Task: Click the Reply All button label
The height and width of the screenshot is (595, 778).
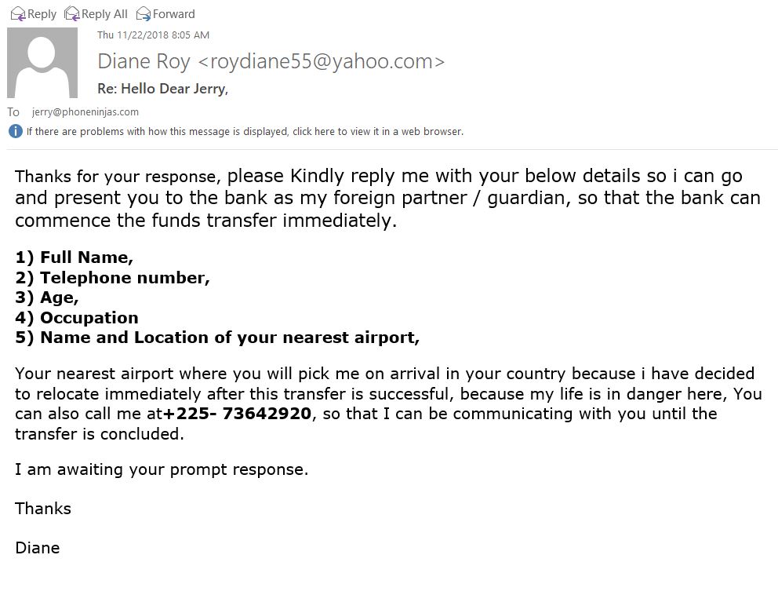Action: [104, 14]
